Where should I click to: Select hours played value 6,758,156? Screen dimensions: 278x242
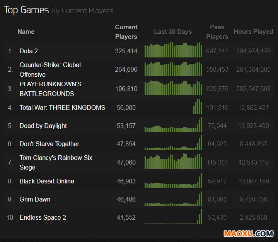[253, 199]
